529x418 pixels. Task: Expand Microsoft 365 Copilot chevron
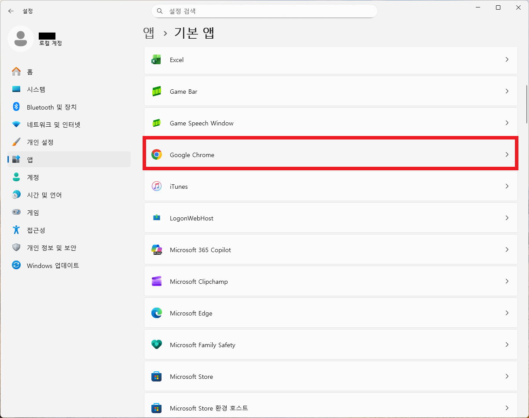(507, 249)
